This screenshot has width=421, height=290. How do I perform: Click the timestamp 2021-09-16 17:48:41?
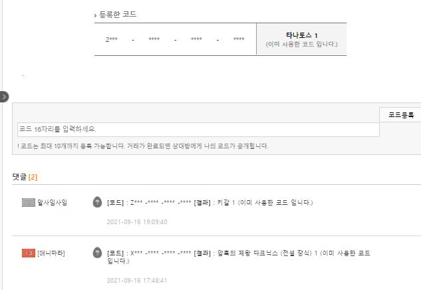[x=136, y=280]
